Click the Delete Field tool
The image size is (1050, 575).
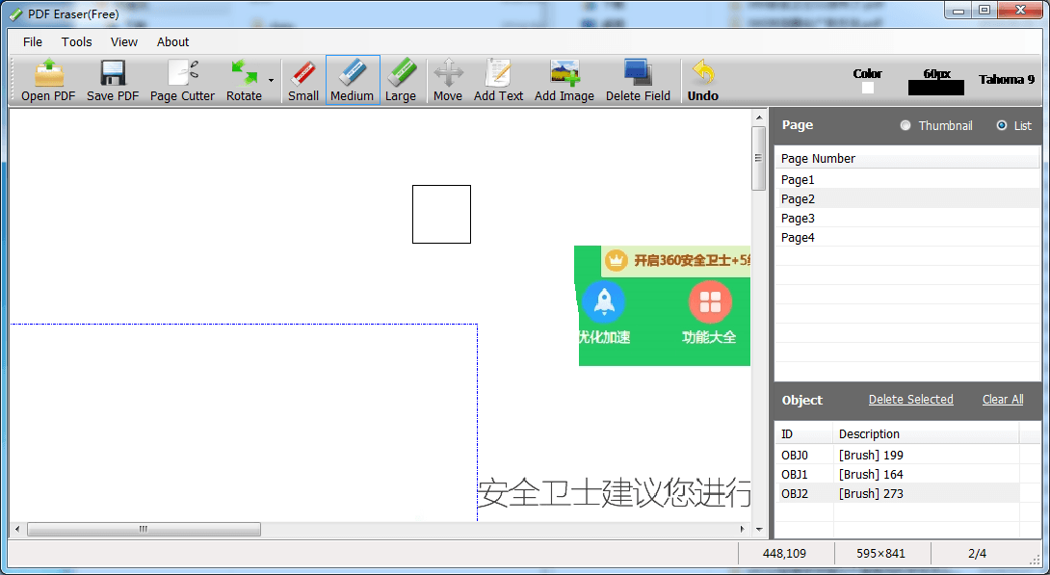pyautogui.click(x=638, y=80)
